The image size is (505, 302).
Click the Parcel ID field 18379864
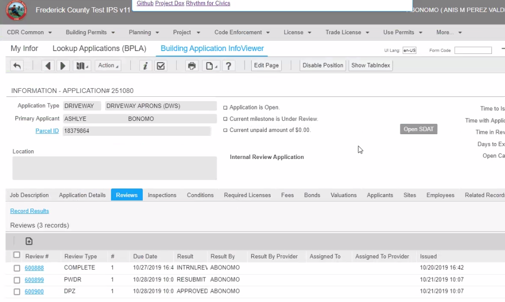point(137,131)
